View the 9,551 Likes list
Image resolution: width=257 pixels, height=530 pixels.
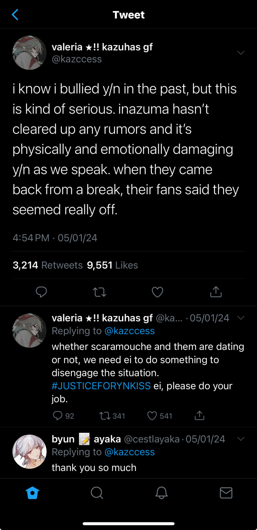112,265
